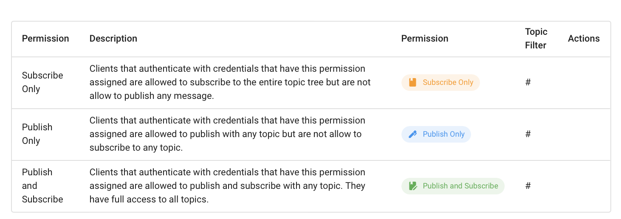Screen dimensions: 621x219
Task: Click the Topic Filter column header
Action: 536,39
